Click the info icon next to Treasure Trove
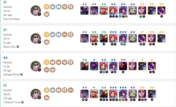The image size is (176, 107). pyautogui.click(x=22, y=102)
